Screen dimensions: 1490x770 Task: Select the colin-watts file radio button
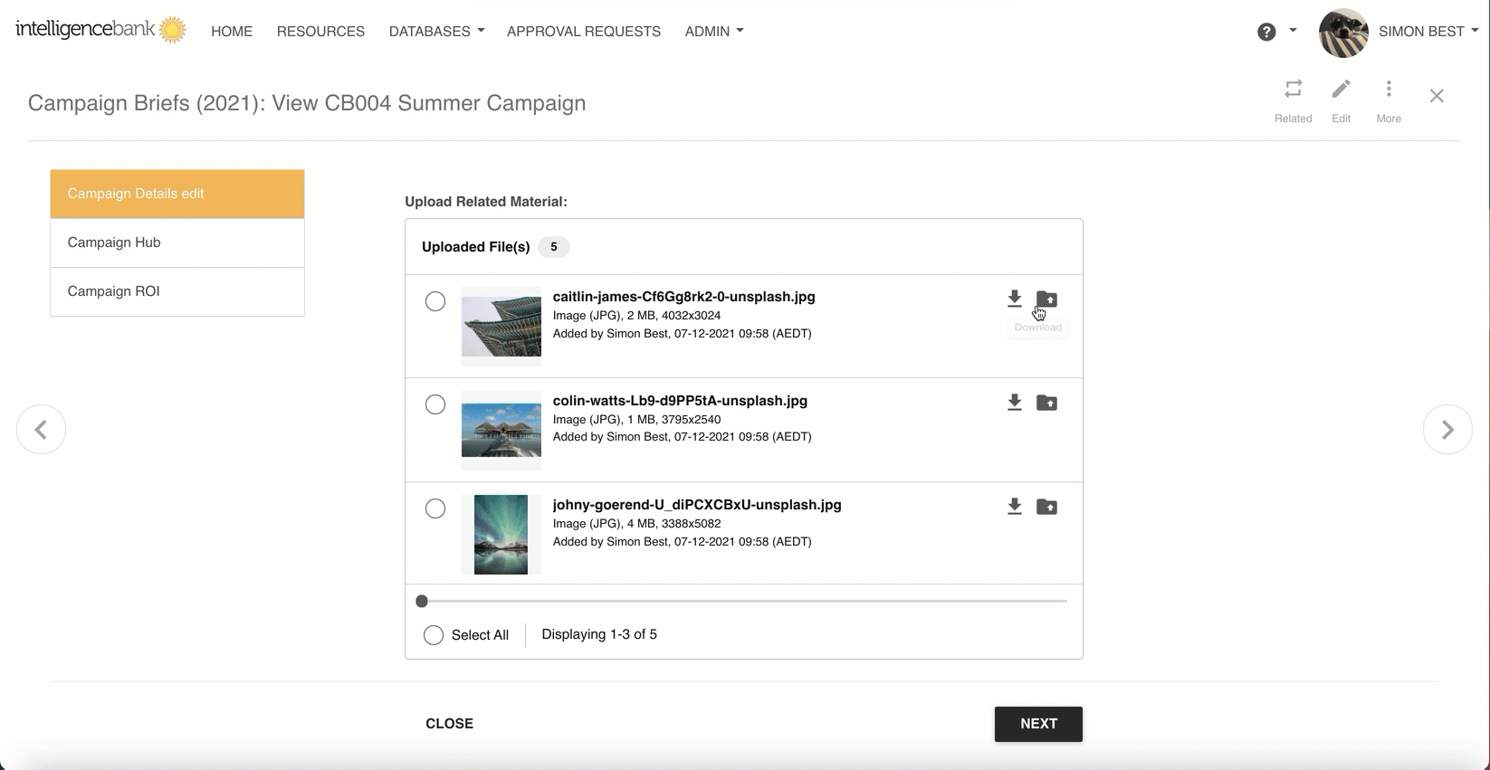[435, 404]
